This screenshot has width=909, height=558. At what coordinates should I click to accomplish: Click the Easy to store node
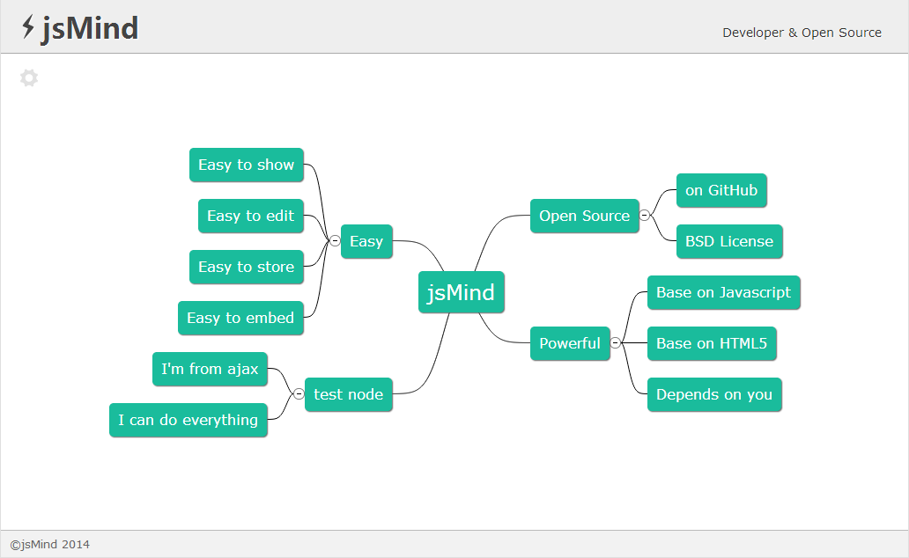tap(246, 267)
